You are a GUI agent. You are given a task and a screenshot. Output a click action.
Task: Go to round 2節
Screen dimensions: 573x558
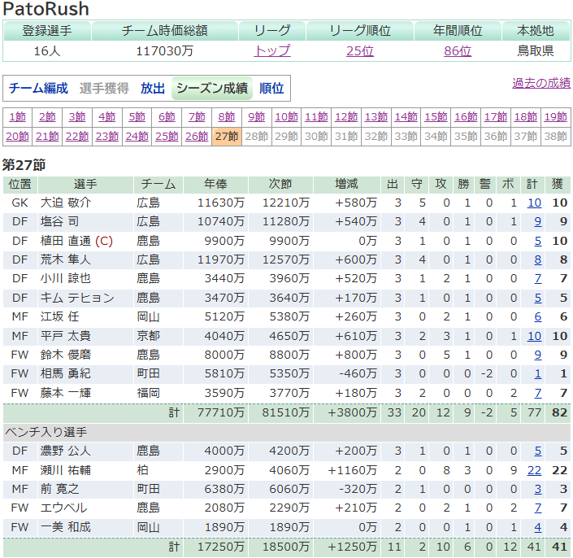point(47,117)
